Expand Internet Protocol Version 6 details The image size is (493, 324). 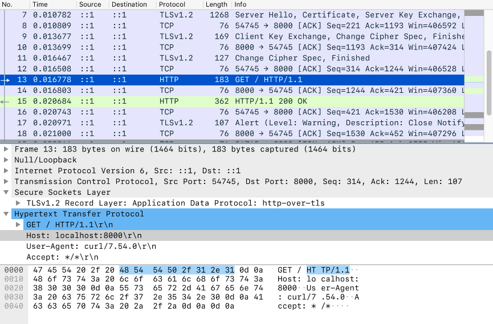(x=6, y=171)
